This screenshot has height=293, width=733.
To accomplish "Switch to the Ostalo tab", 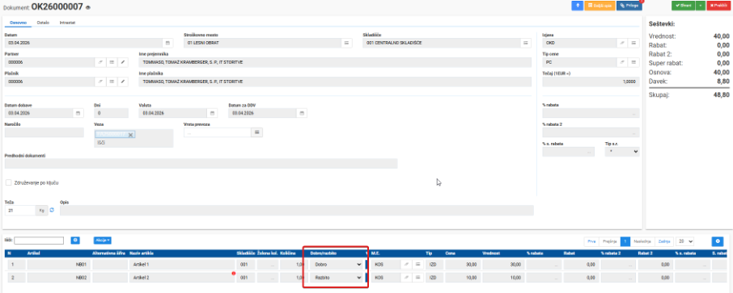I will coord(43,23).
